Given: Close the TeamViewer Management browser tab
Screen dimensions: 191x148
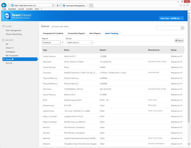Looking at the screenshot, I should (x=88, y=6).
